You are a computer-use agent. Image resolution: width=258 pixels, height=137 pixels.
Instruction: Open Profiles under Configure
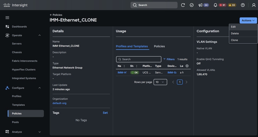[x=17, y=96]
